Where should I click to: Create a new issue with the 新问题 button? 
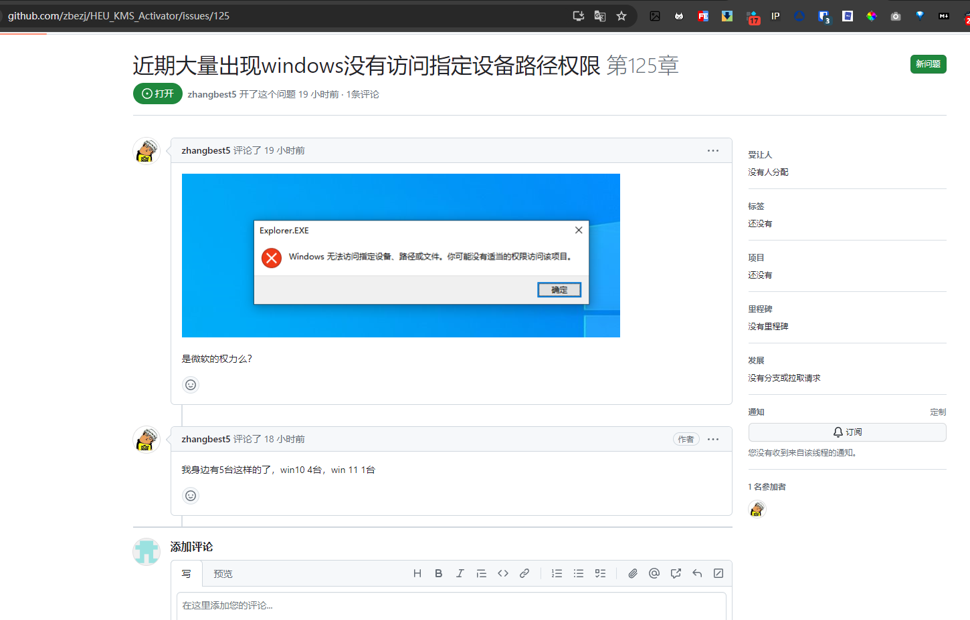928,64
